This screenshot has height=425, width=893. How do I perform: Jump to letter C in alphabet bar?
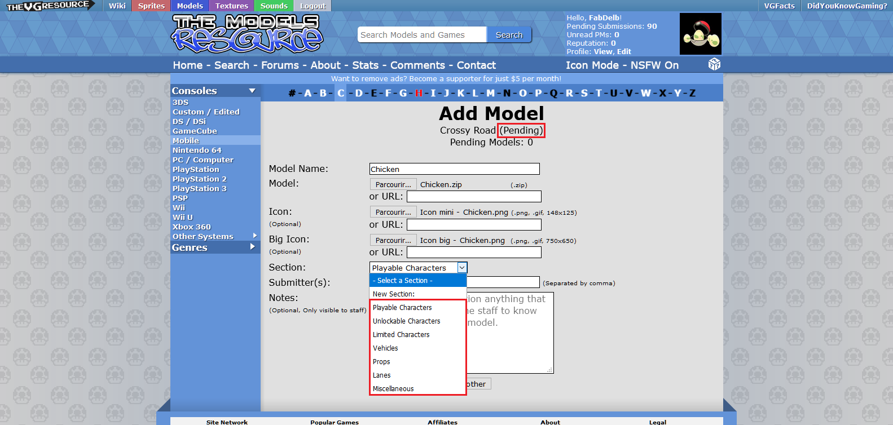coord(341,93)
